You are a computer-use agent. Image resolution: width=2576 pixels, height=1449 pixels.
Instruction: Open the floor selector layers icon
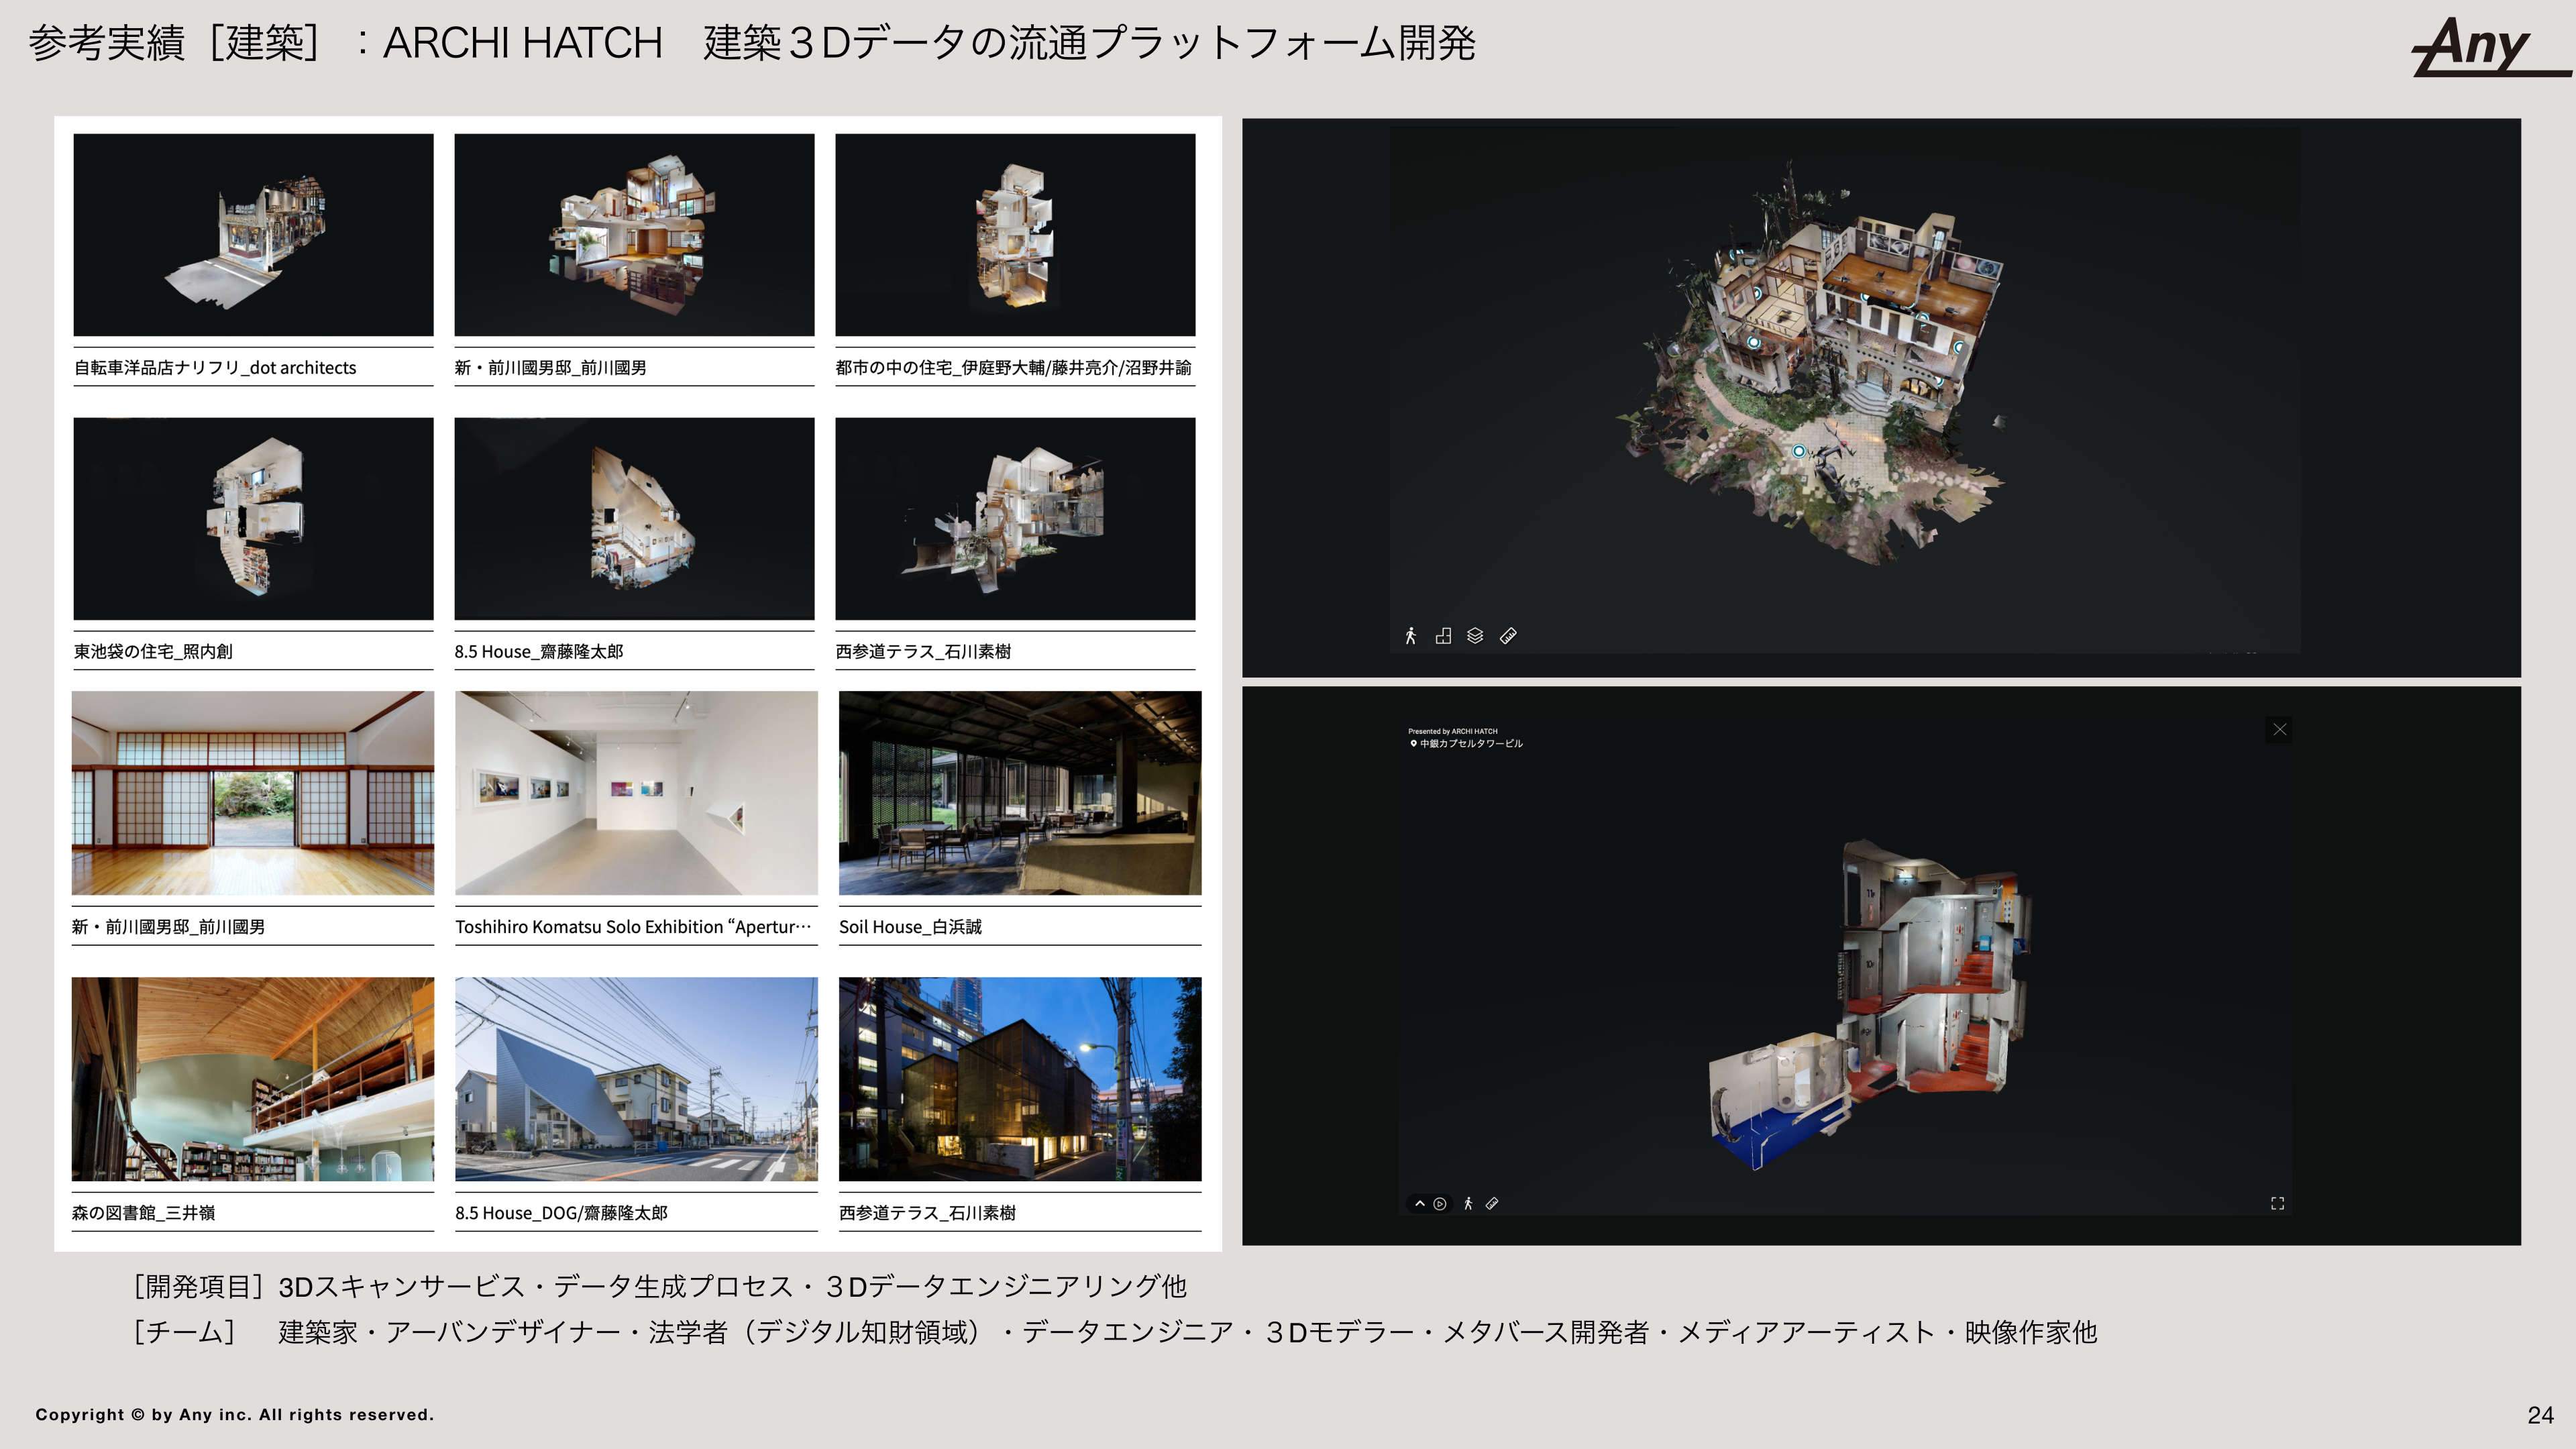tap(1475, 636)
